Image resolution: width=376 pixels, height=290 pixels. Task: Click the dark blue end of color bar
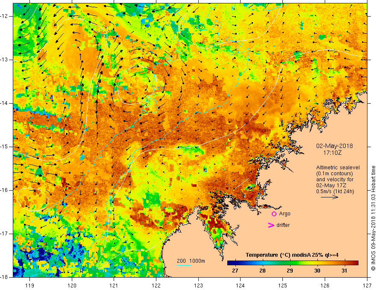pos(229,263)
